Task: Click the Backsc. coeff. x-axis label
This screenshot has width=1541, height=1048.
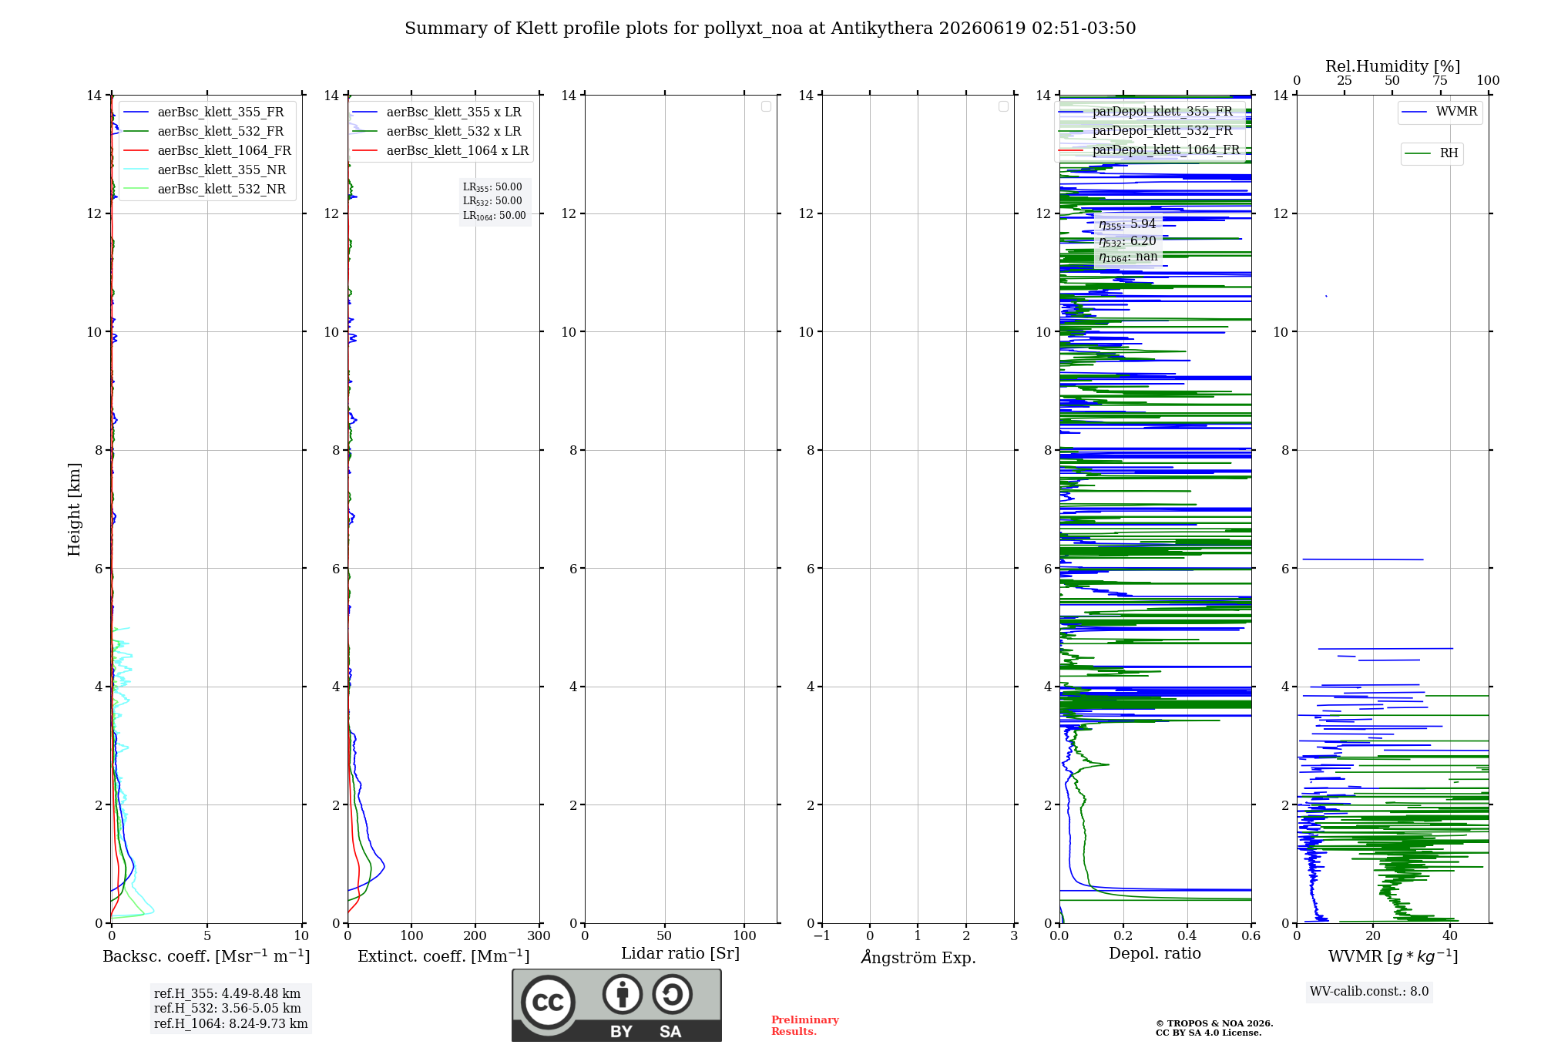Action: point(206,956)
